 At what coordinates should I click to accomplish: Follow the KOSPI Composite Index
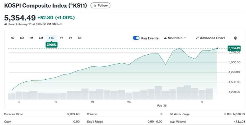tap(101, 5)
